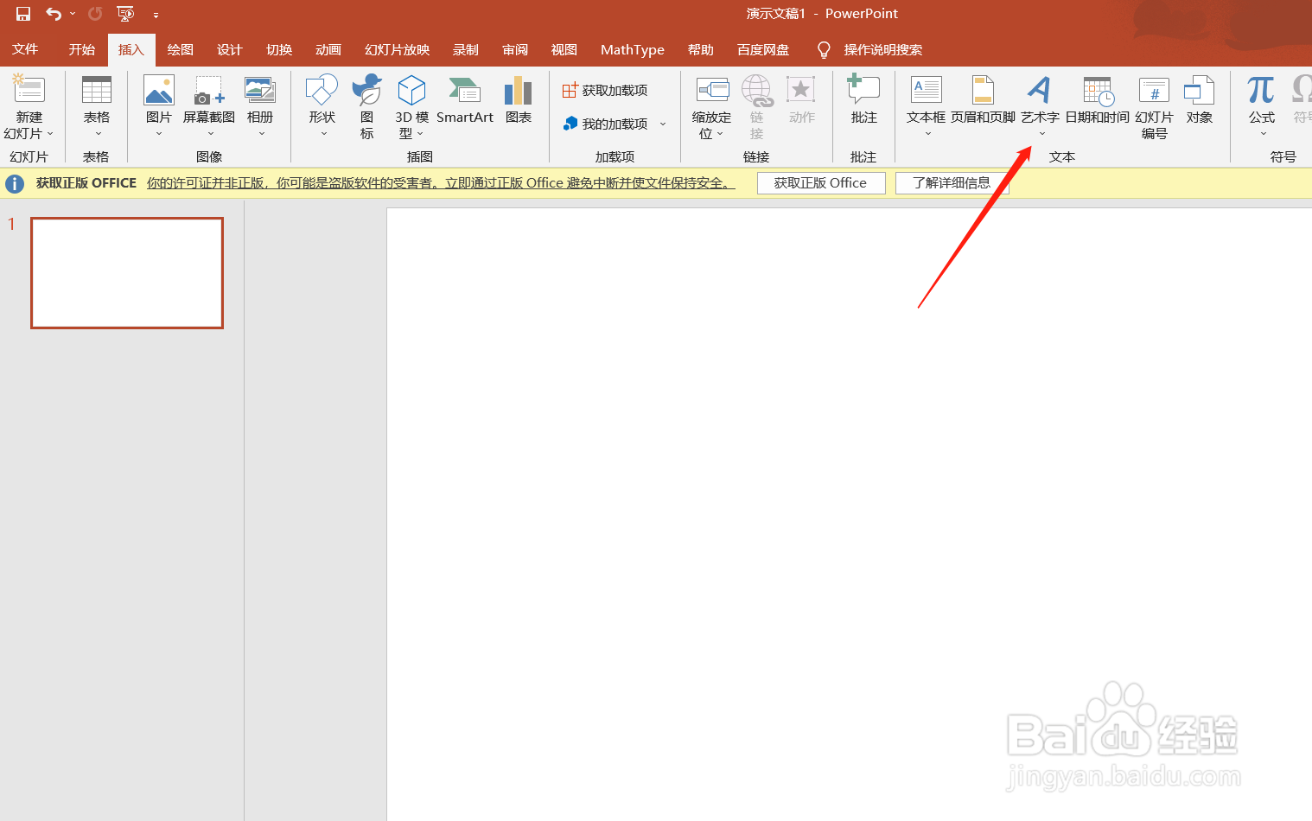Undo the last action
The image size is (1312, 821).
54,14
